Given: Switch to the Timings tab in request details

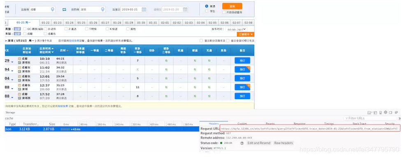Looking at the screenshot, I should pos(329,124).
